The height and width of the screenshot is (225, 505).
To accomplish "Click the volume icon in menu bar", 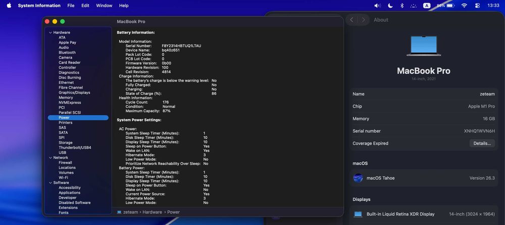I will point(377,6).
